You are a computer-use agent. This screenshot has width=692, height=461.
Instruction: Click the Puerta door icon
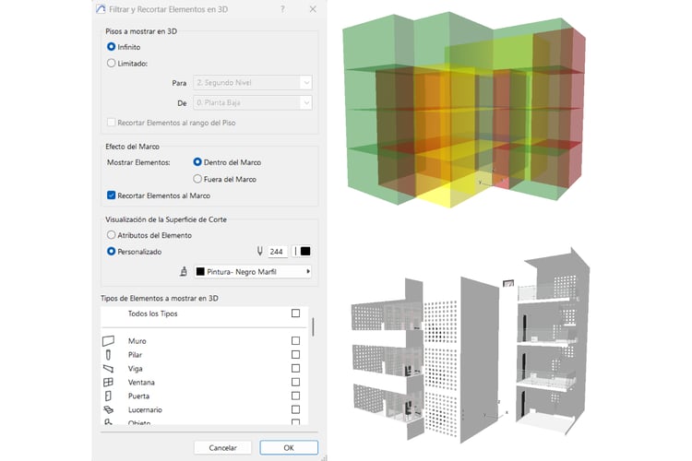[108, 396]
